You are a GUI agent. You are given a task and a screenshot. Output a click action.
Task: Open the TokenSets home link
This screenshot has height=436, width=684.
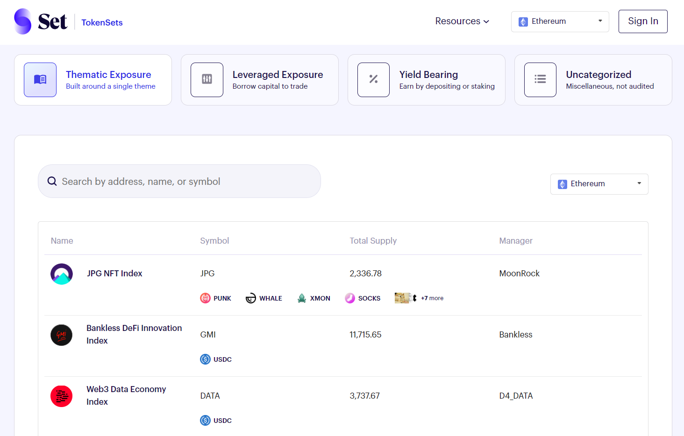coord(102,22)
